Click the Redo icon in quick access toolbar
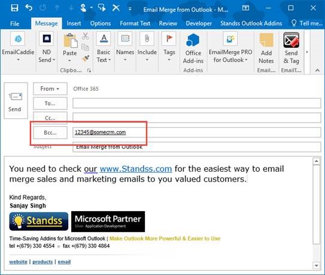 (43, 8)
